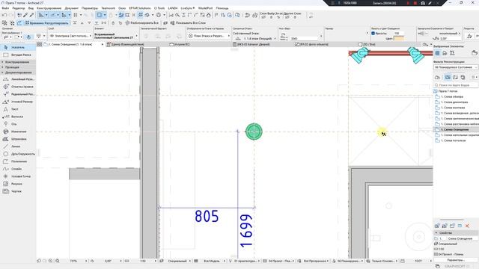Select the Figure (Рисунок) tool

click(x=18, y=184)
